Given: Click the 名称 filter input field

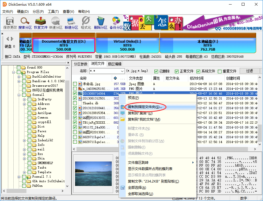Looking at the screenshot, I should (x=105, y=71).
